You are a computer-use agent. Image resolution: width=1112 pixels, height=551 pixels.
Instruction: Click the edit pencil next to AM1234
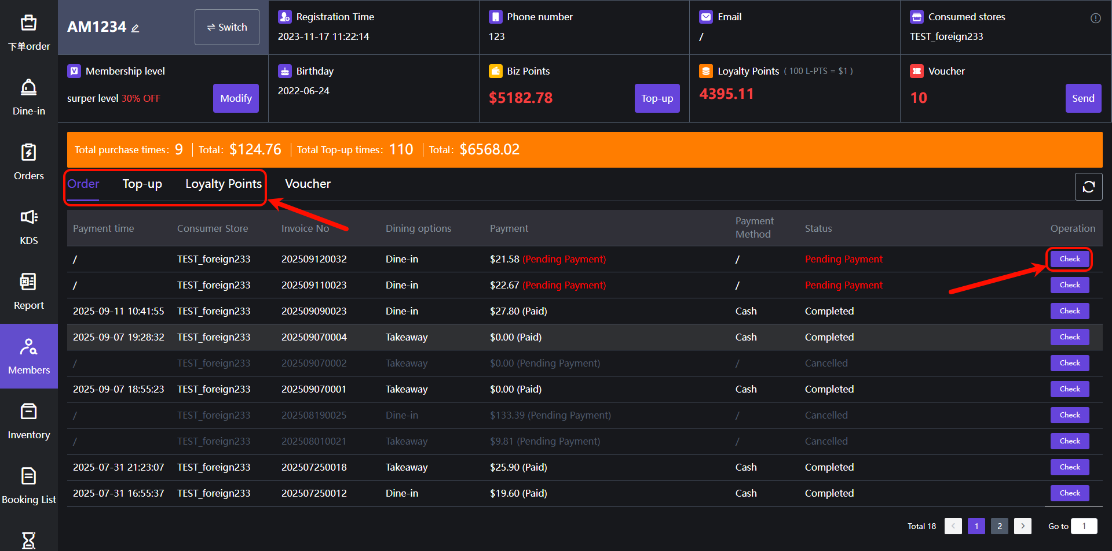(135, 28)
